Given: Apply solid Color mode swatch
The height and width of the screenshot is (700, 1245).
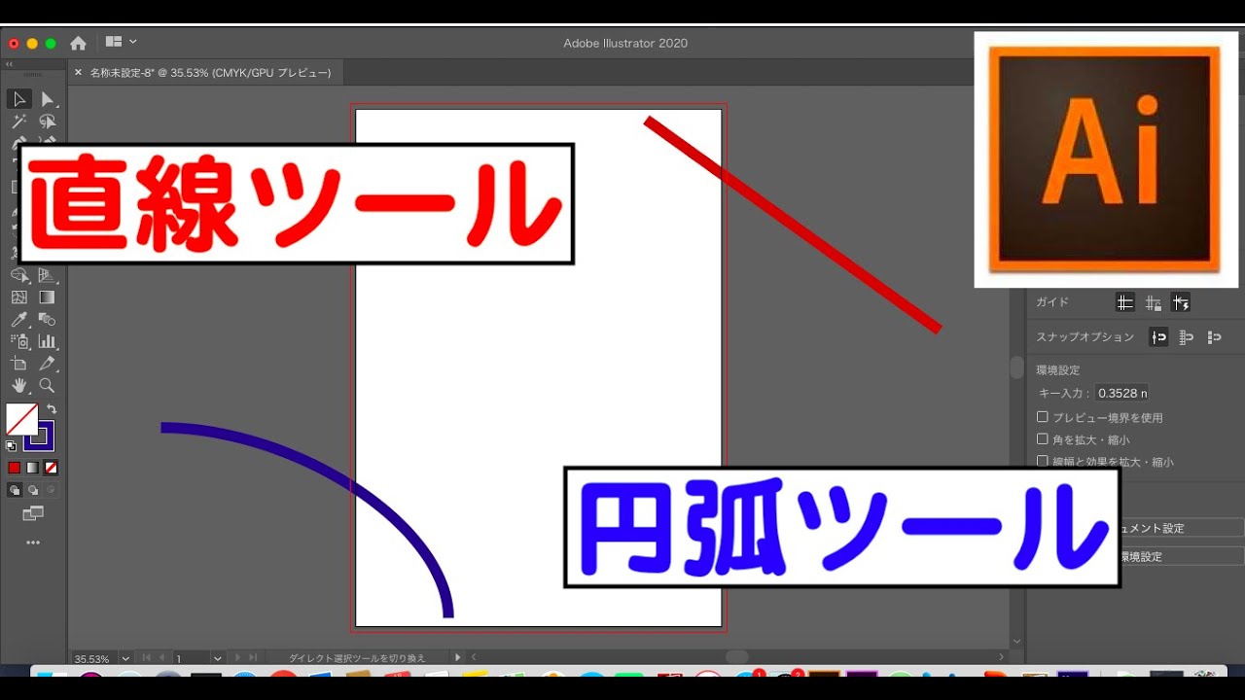Looking at the screenshot, I should pyautogui.click(x=15, y=468).
